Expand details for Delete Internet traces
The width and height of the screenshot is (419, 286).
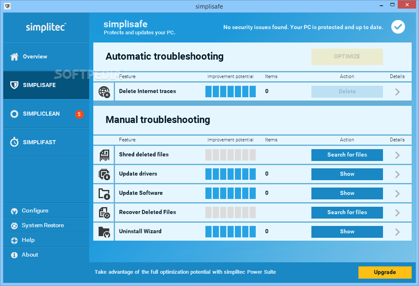pos(397,92)
